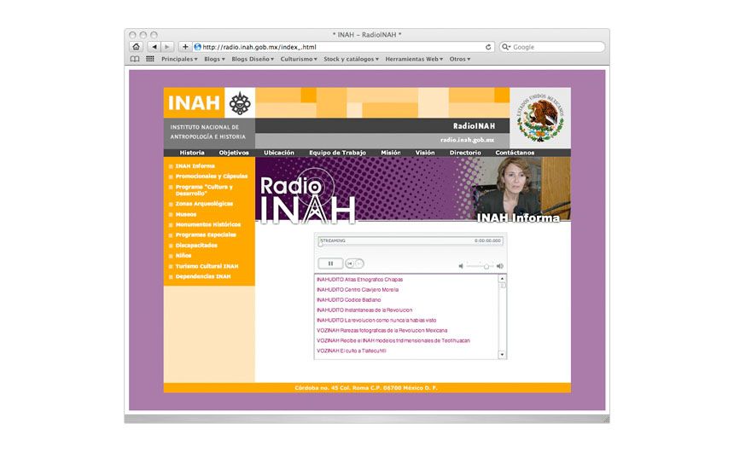This screenshot has height=452, width=734.
Task: Open the Contáctanos page
Action: pos(515,153)
